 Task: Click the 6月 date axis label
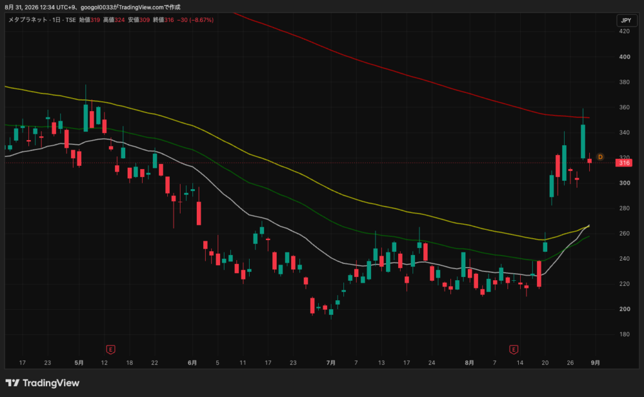click(192, 362)
